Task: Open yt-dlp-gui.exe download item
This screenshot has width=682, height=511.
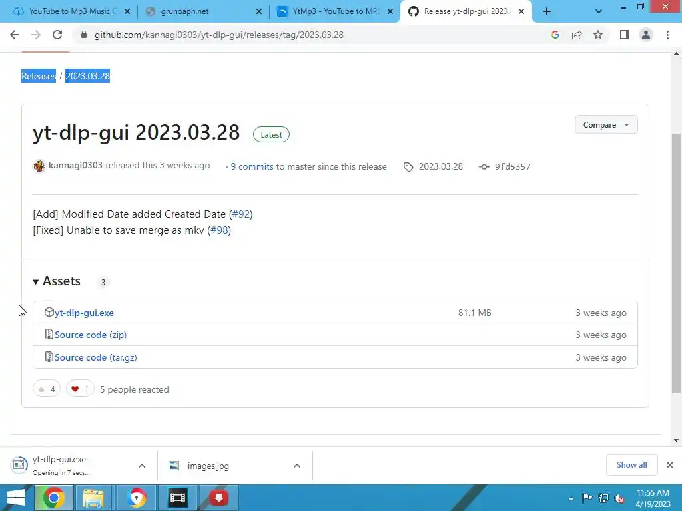Action: pos(61,465)
